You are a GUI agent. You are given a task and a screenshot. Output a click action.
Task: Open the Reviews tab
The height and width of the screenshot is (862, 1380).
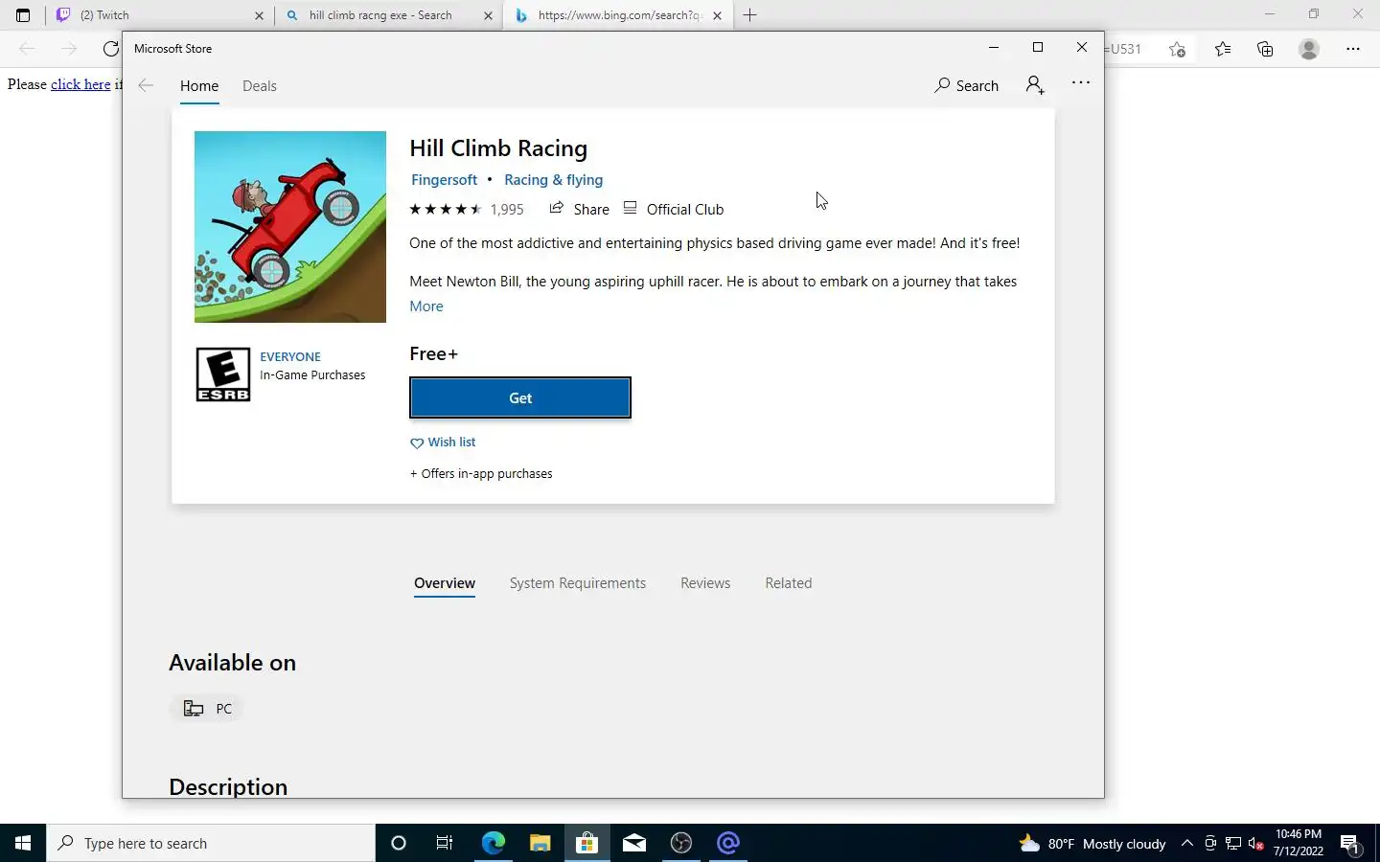[x=705, y=583]
